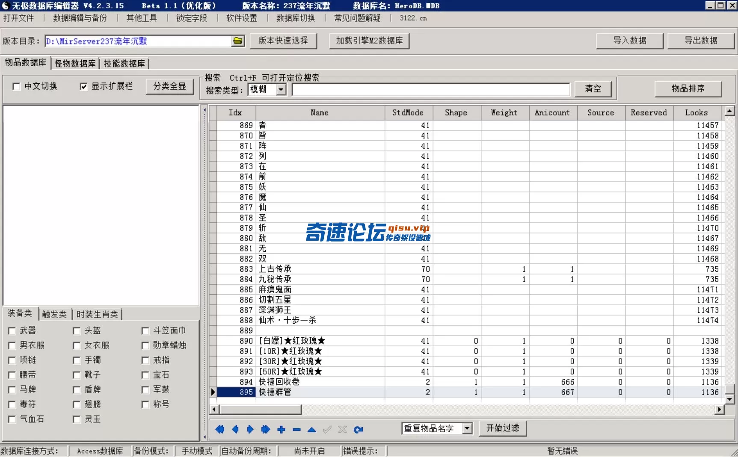Viewport: 738px width, 457px height.
Task: Switch to the 触发类 tab
Action: (x=54, y=315)
